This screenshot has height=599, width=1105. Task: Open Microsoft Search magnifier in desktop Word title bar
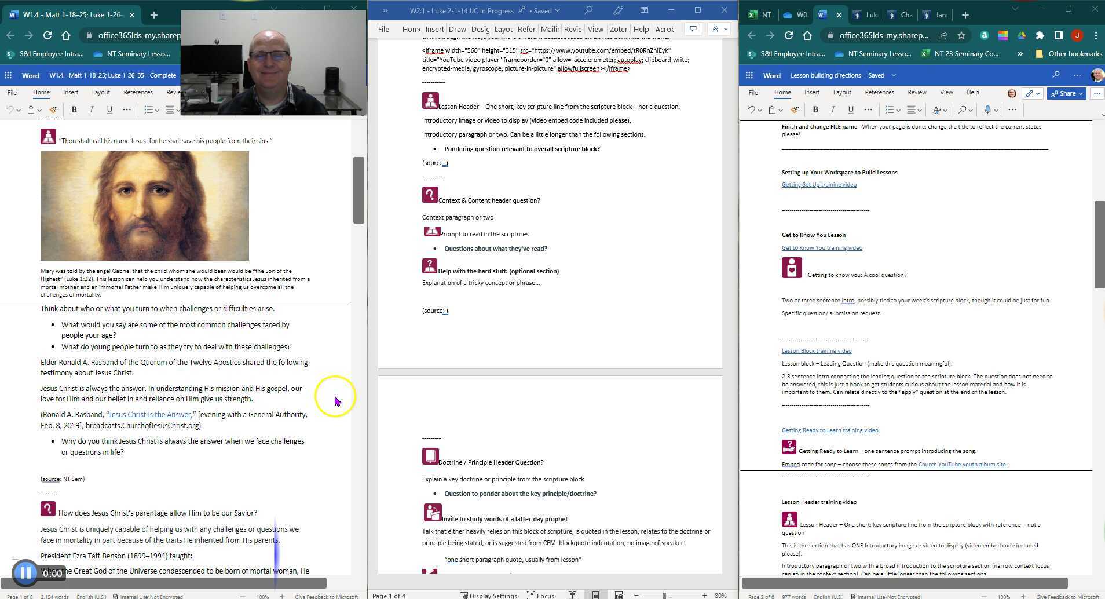(588, 10)
